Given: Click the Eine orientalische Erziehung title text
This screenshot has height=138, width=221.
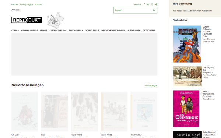Looking at the screenshot, I should tap(208, 94).
